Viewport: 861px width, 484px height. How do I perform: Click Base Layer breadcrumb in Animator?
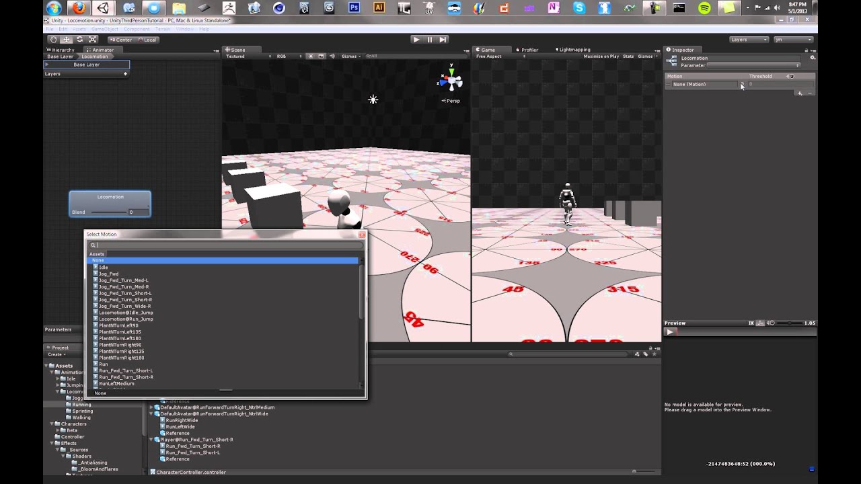pos(61,56)
